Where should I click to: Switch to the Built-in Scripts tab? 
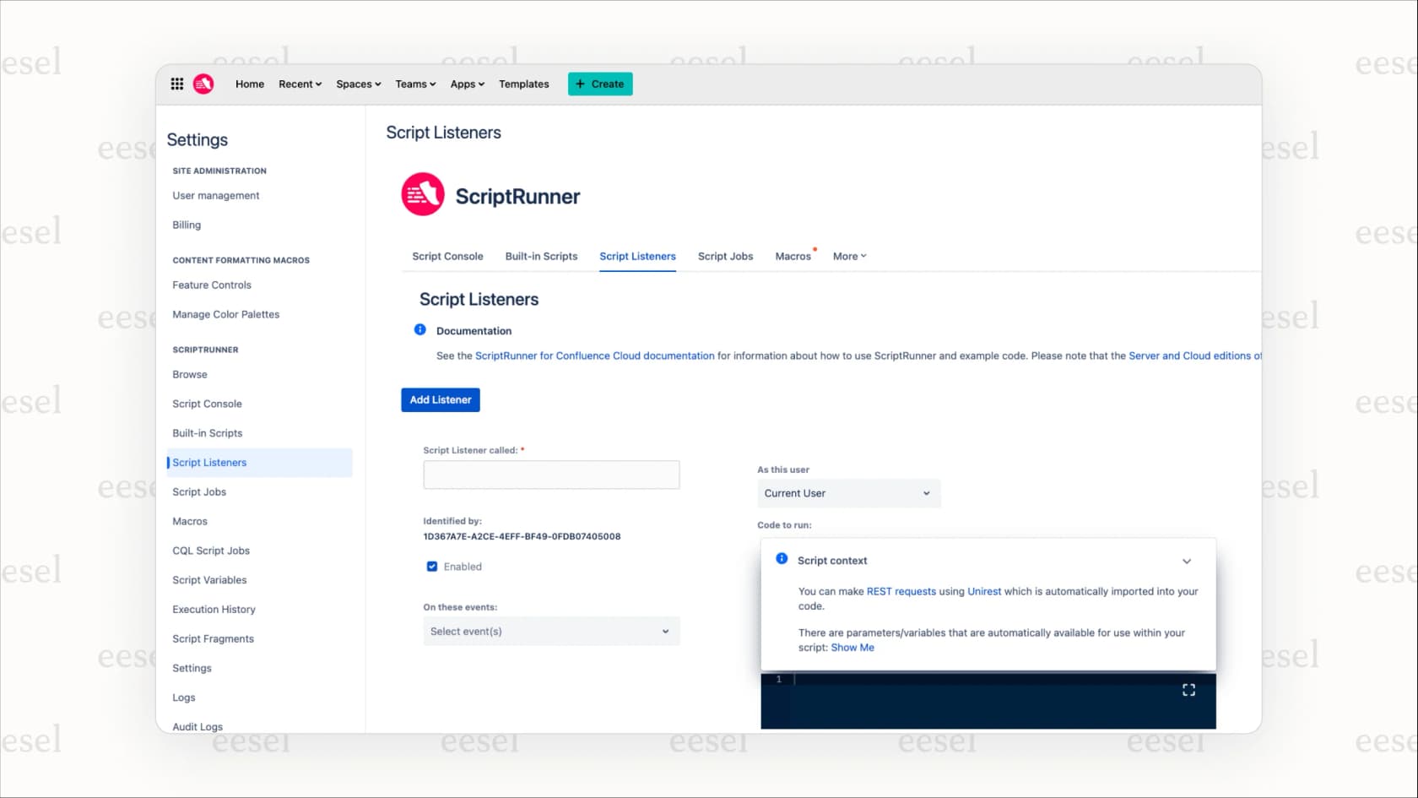541,257
